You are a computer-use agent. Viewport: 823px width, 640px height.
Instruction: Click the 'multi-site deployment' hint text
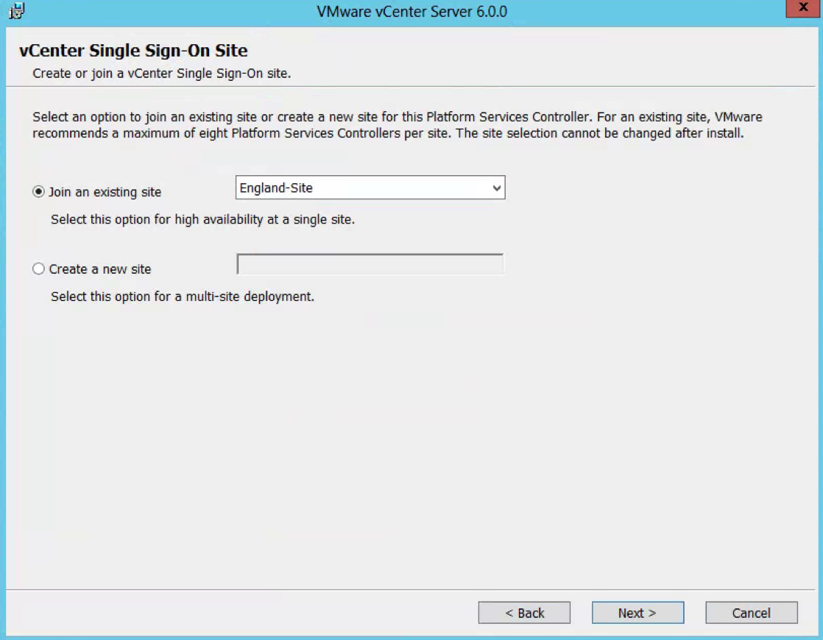tap(182, 296)
